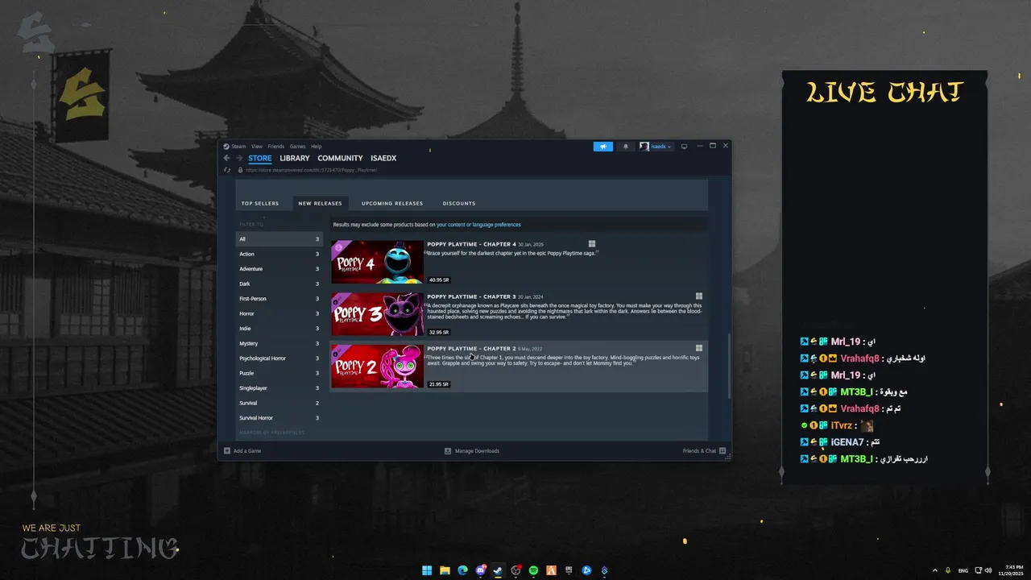Open Discord from the taskbar
The height and width of the screenshot is (580, 1031).
pos(481,570)
